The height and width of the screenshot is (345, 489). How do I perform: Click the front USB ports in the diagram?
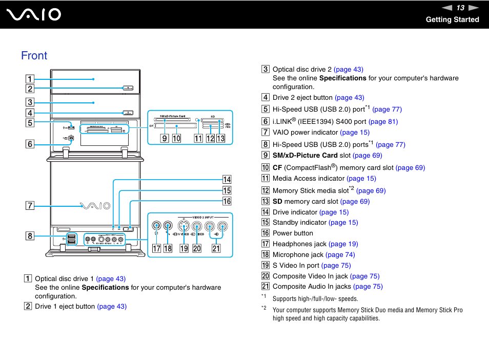[71, 239]
